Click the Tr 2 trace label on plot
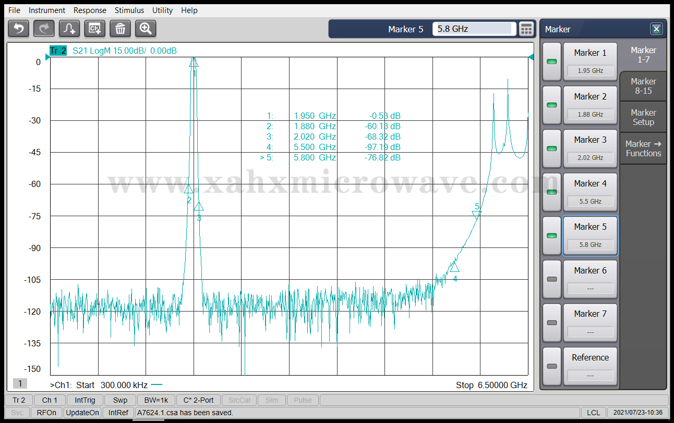Viewport: 674px width, 423px height. [58, 51]
